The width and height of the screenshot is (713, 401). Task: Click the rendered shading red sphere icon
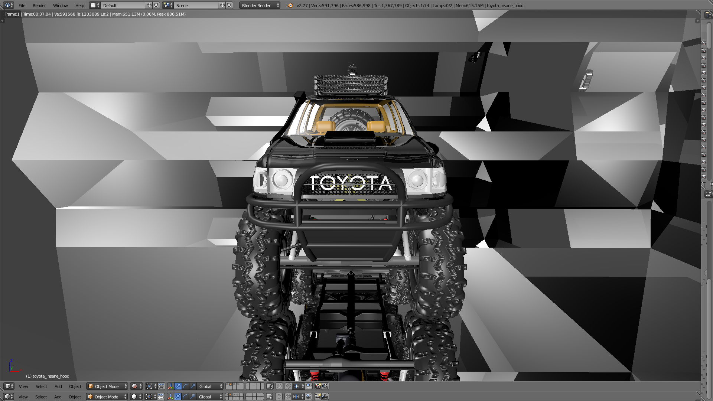pos(134,386)
